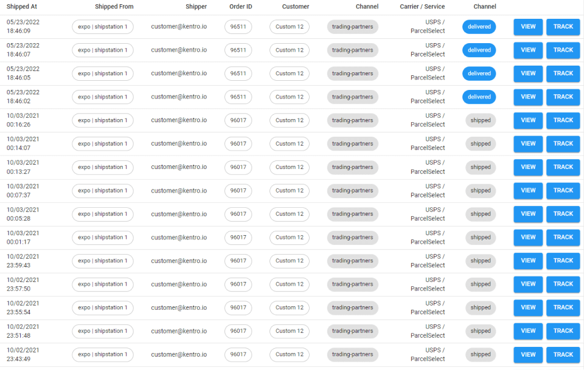Track the shipment from 10/03/2021 00:16:26

click(x=563, y=120)
